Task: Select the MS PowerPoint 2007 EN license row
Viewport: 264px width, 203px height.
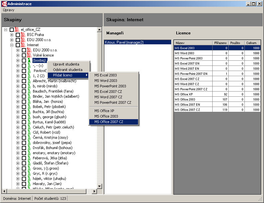Action: pos(217,74)
